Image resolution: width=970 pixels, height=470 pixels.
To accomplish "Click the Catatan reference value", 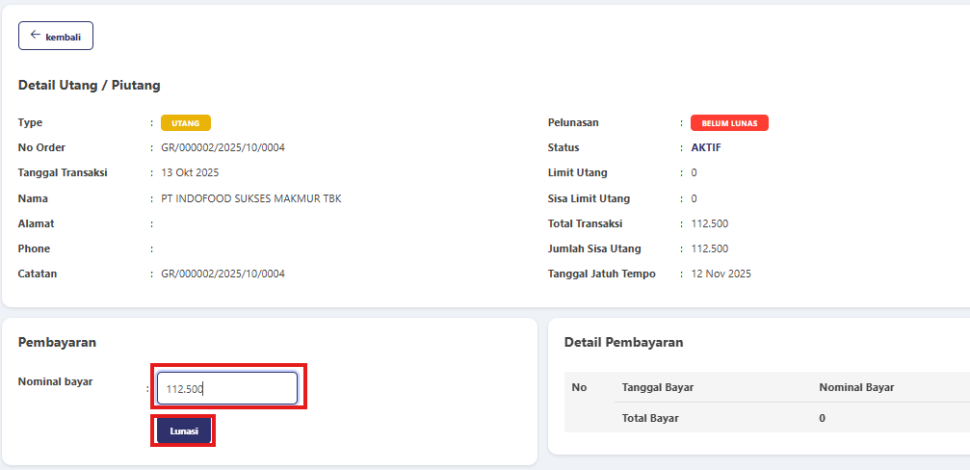I will point(223,274).
